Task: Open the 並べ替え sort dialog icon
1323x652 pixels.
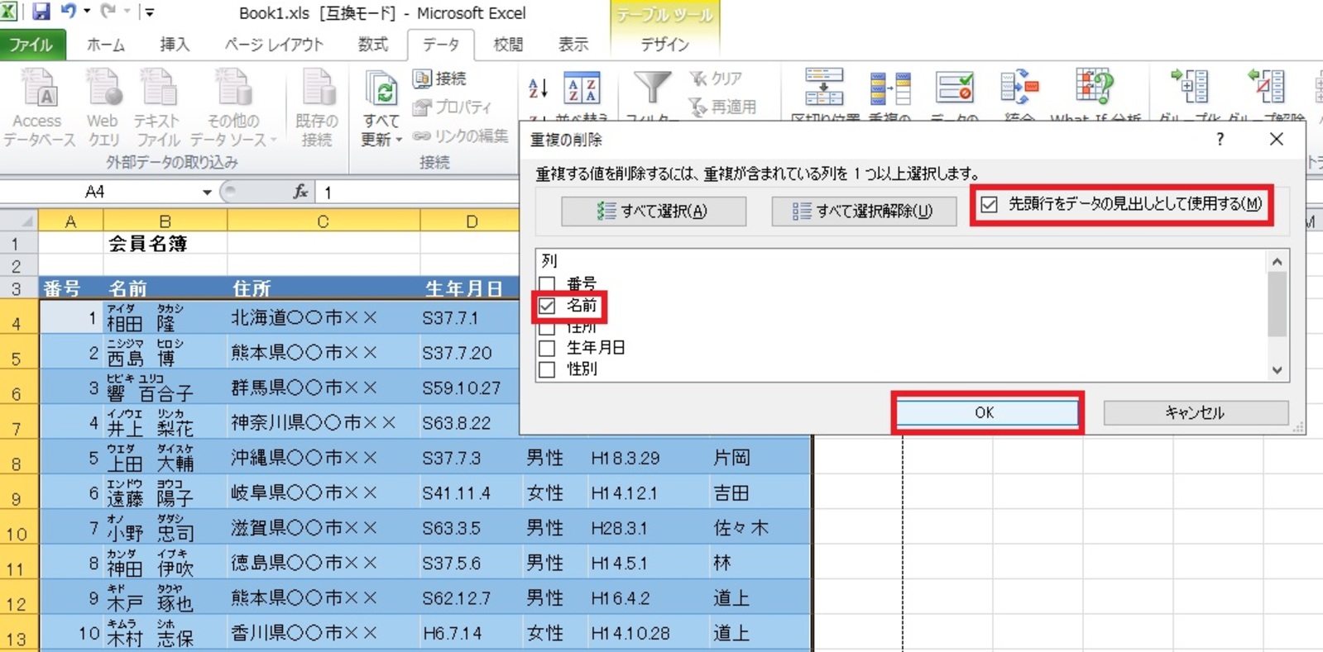Action: point(582,88)
